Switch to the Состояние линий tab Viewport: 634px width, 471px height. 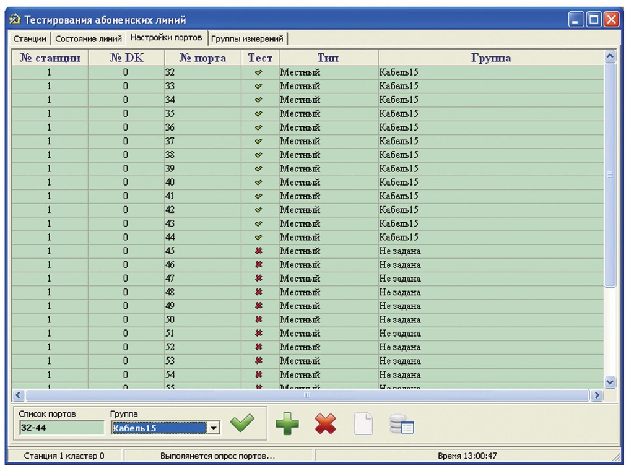[88, 39]
